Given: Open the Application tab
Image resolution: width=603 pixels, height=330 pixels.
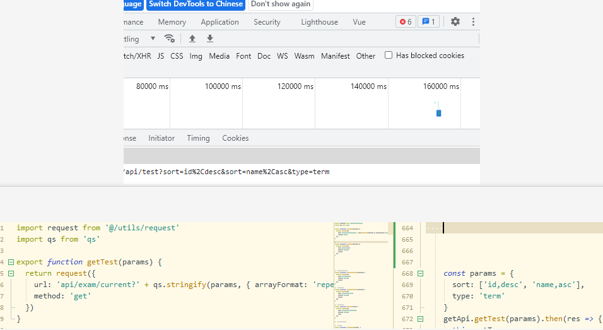Looking at the screenshot, I should click(x=220, y=22).
